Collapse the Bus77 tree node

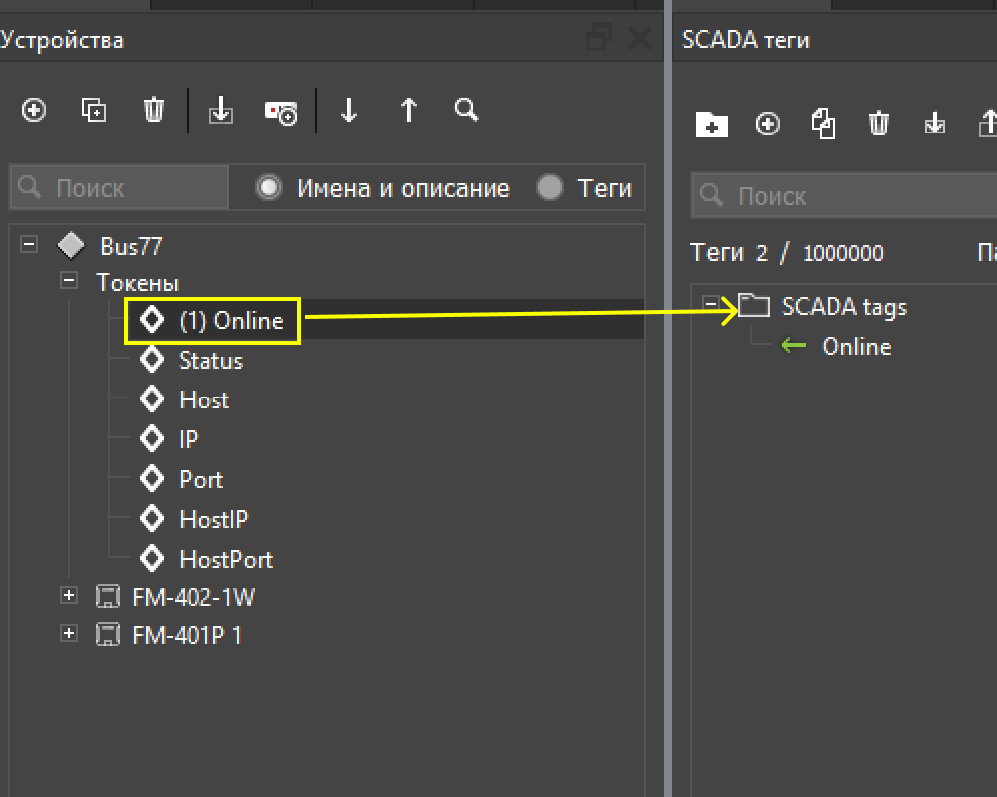(x=29, y=244)
